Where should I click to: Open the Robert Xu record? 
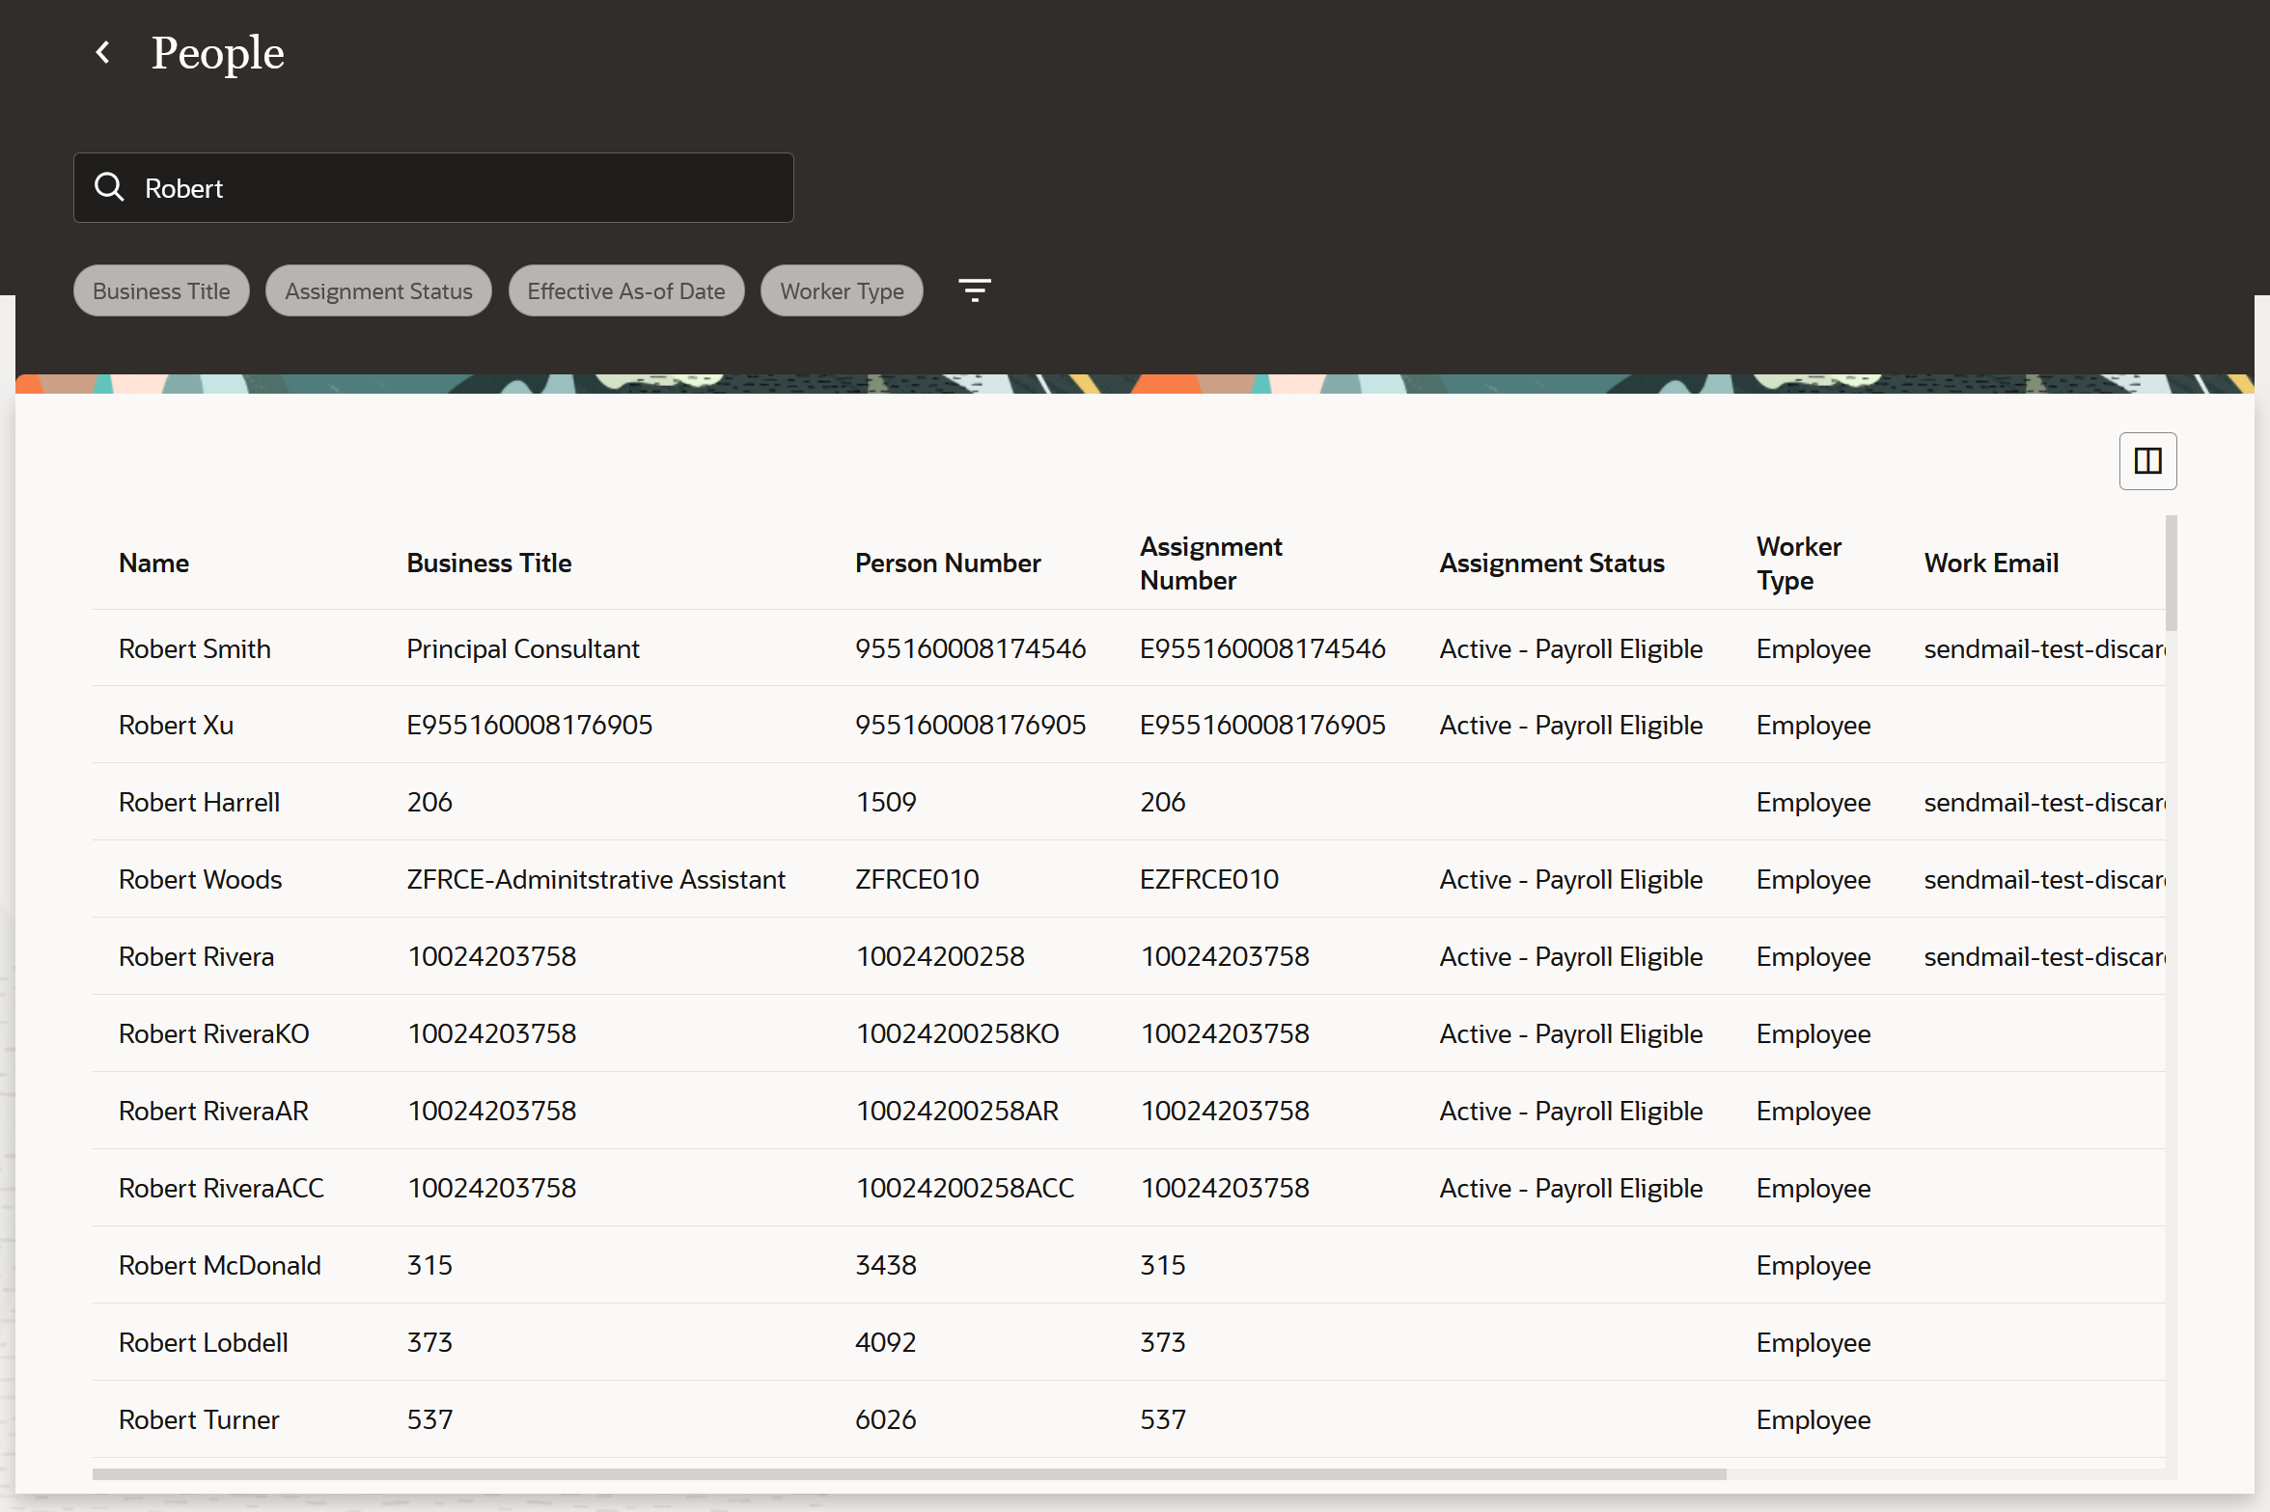pos(177,726)
